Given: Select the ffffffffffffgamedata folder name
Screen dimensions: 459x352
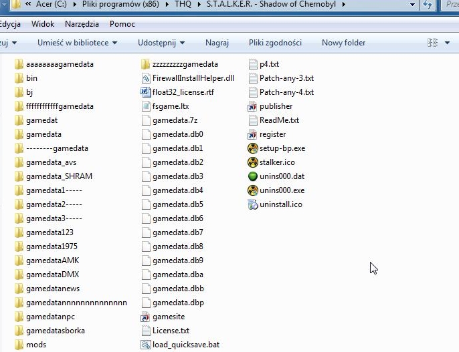Looking at the screenshot, I should click(x=60, y=106).
